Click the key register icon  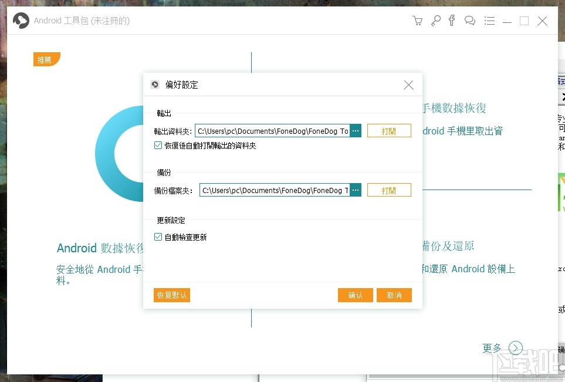coord(436,21)
